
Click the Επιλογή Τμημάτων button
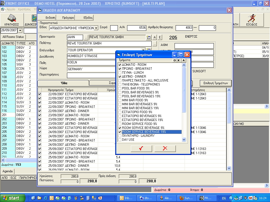pos(216,83)
